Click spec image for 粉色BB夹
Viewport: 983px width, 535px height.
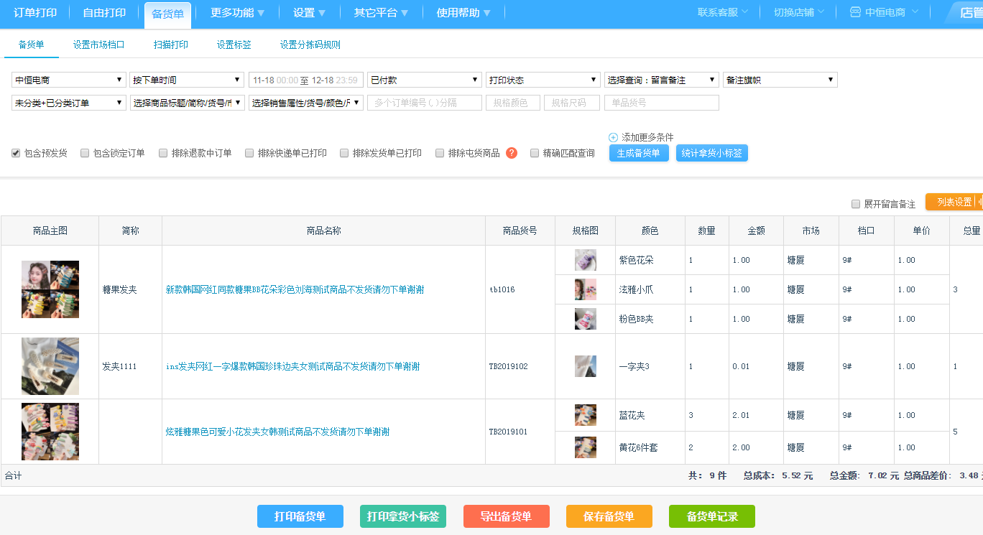pyautogui.click(x=586, y=319)
